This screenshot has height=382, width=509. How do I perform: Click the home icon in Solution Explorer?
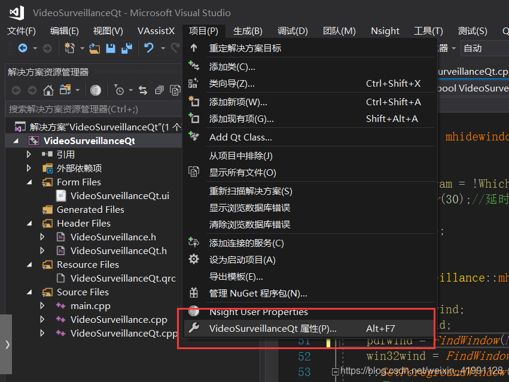click(x=48, y=90)
